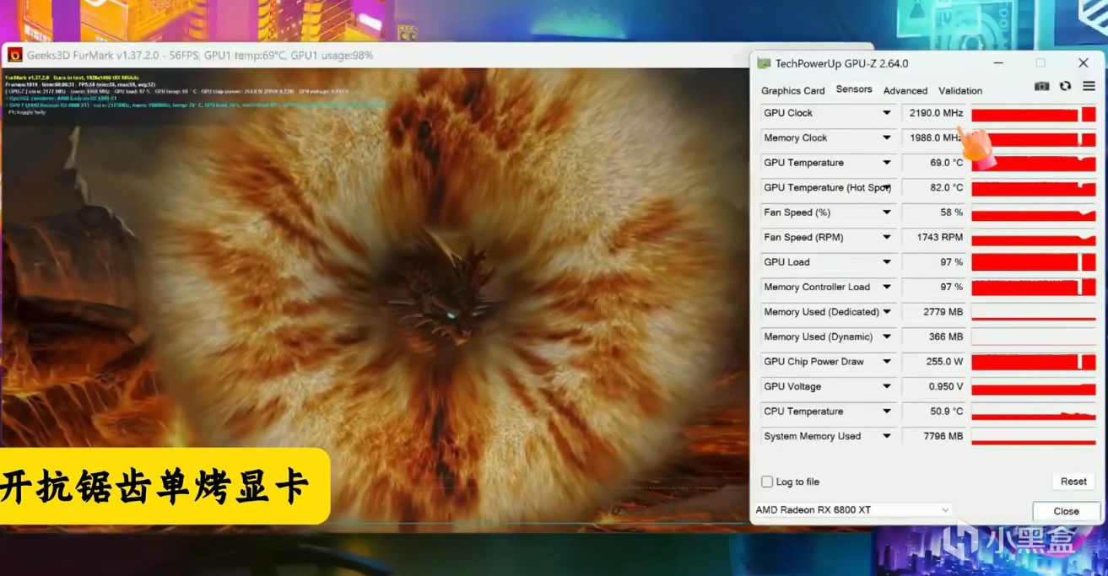Close GPU-Z with the title bar X
Viewport: 1108px width, 576px height.
click(x=1084, y=63)
